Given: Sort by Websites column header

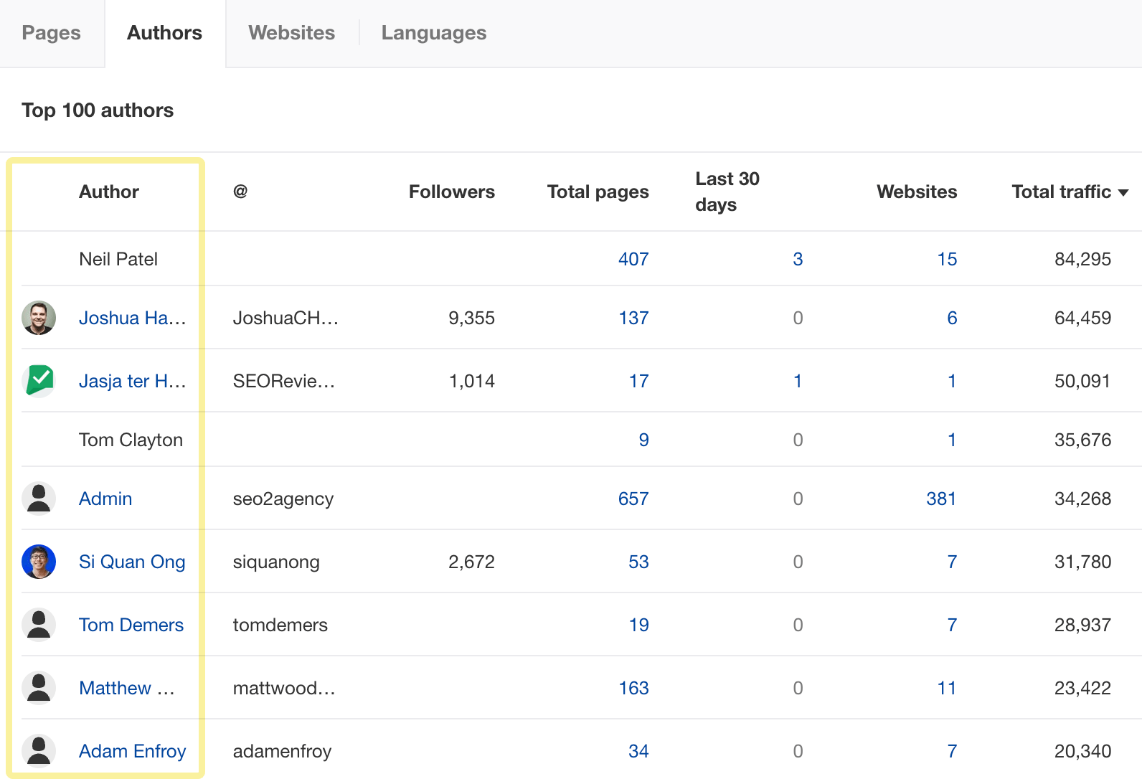Looking at the screenshot, I should pos(917,192).
